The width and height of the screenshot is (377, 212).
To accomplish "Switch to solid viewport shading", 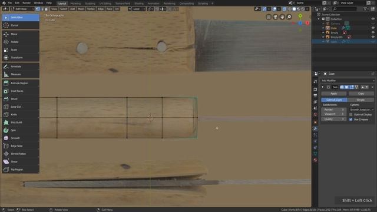I will click(x=294, y=9).
